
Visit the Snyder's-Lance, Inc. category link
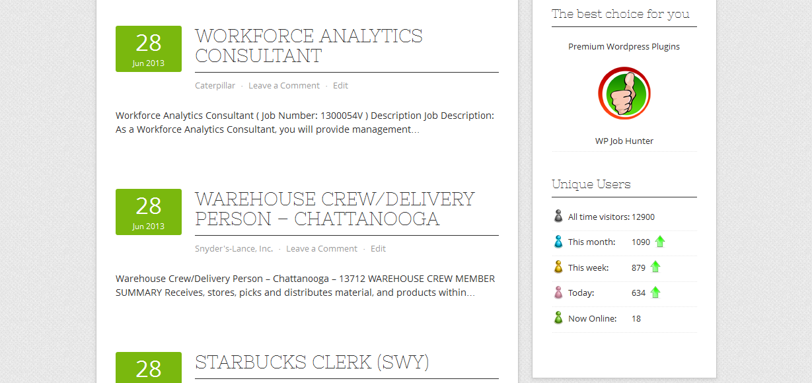(x=234, y=248)
